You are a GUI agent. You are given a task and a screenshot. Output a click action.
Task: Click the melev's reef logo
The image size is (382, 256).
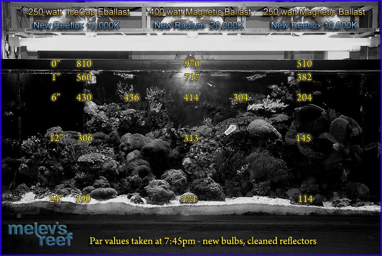40,235
